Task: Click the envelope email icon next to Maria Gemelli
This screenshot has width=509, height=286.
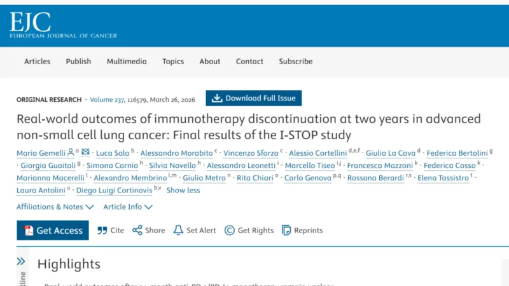Action: [85, 152]
